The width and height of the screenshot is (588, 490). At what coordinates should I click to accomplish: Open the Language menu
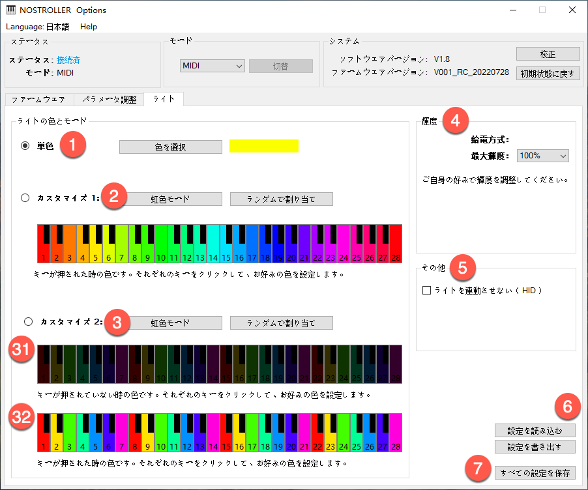(x=38, y=27)
